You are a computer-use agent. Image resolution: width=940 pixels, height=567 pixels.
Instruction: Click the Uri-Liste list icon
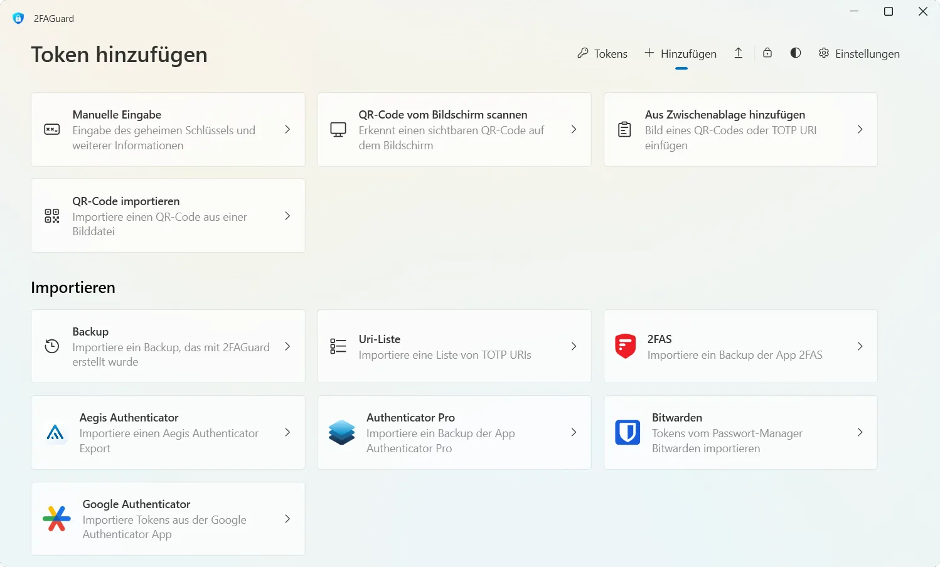click(338, 346)
